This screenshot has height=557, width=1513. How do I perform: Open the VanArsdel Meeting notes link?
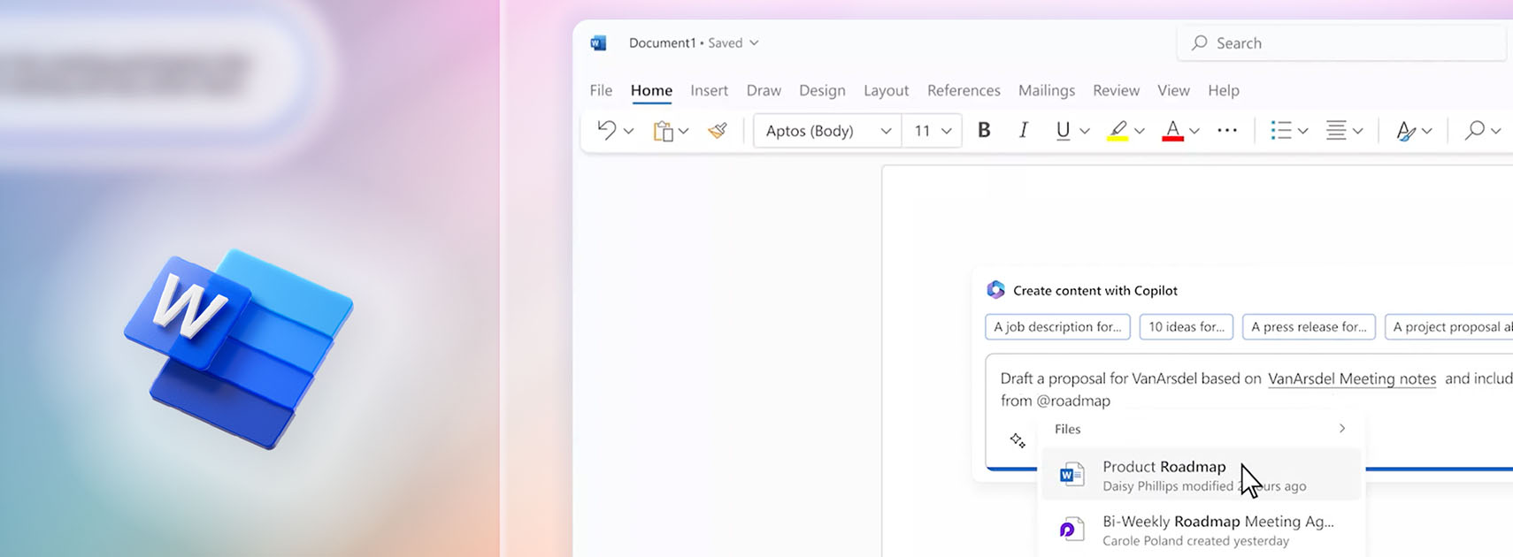(1352, 378)
